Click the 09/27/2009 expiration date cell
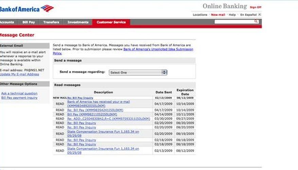The width and height of the screenshot is (298, 170). coord(185,119)
